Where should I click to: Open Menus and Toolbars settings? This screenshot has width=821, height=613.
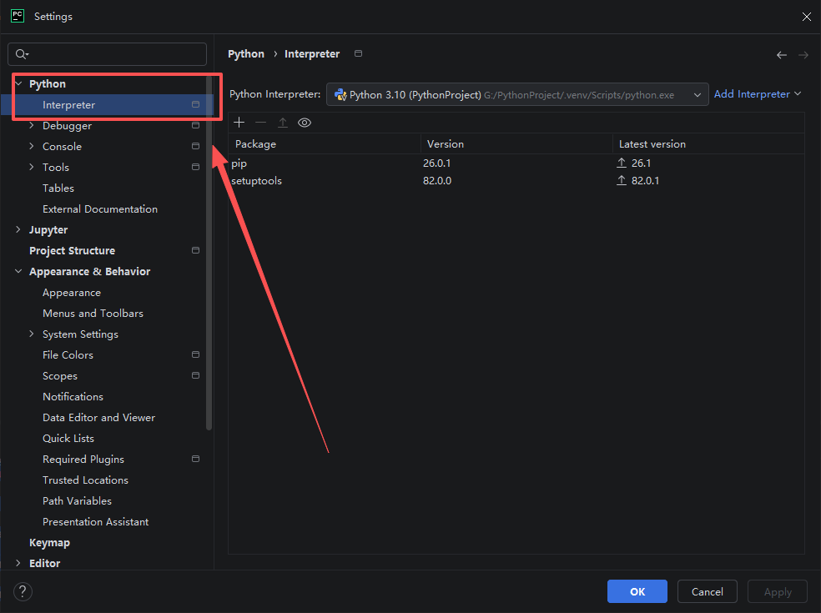coord(93,313)
